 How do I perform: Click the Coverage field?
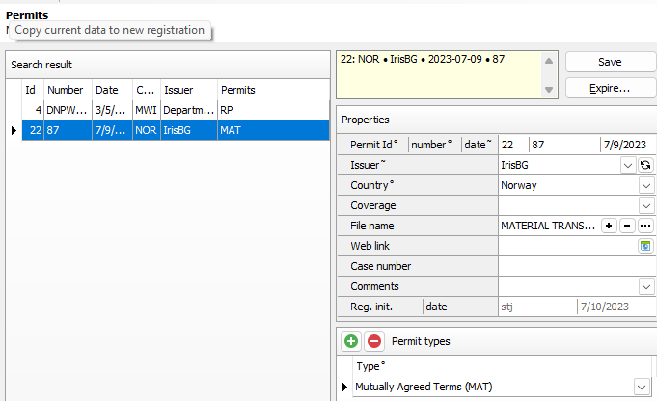[x=568, y=205]
